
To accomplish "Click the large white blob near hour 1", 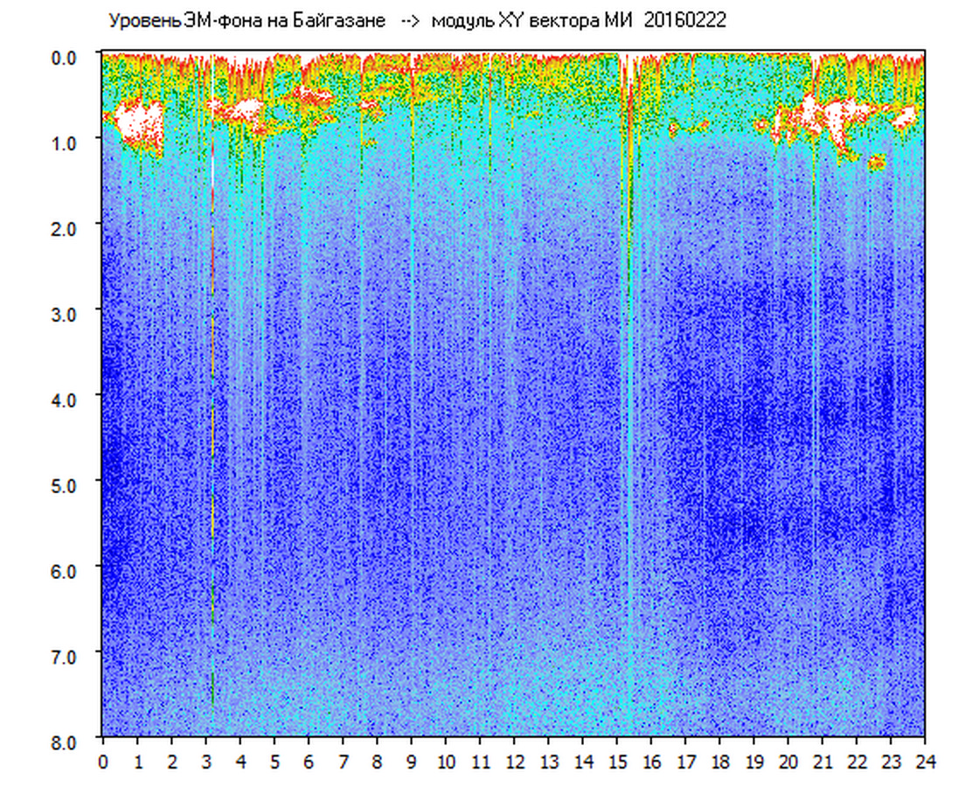I will coord(140,121).
